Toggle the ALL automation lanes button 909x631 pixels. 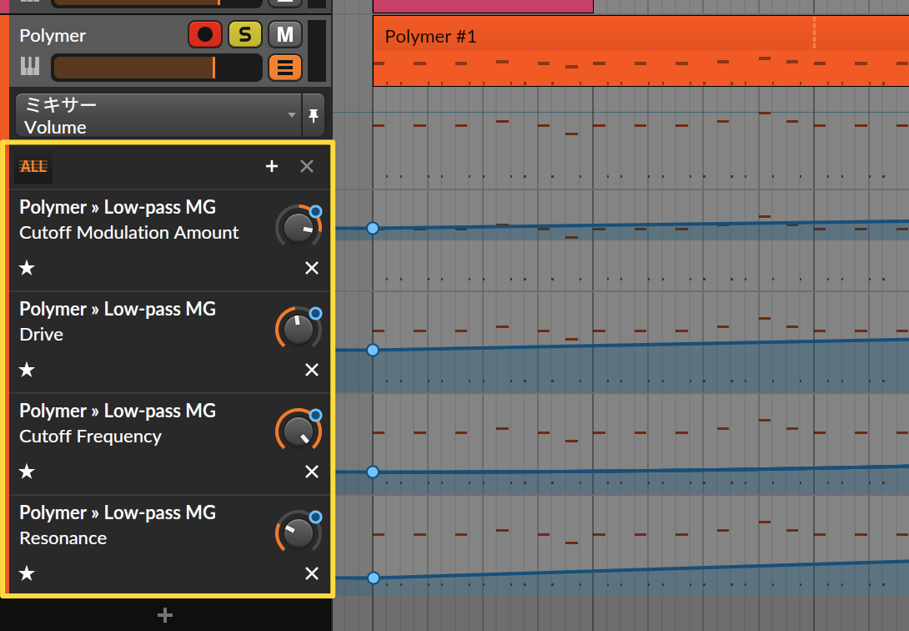33,166
